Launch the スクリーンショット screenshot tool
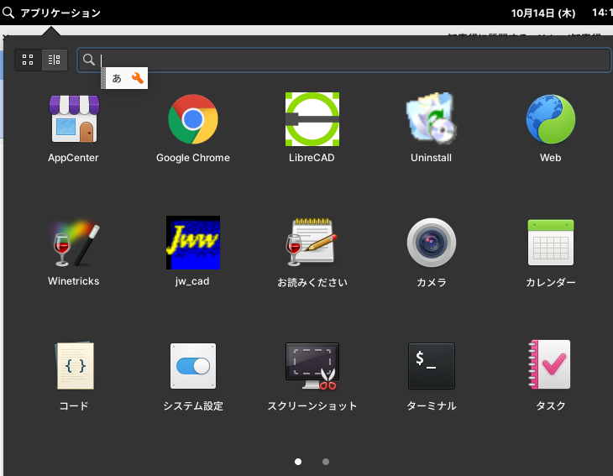613x476 pixels. click(x=312, y=366)
